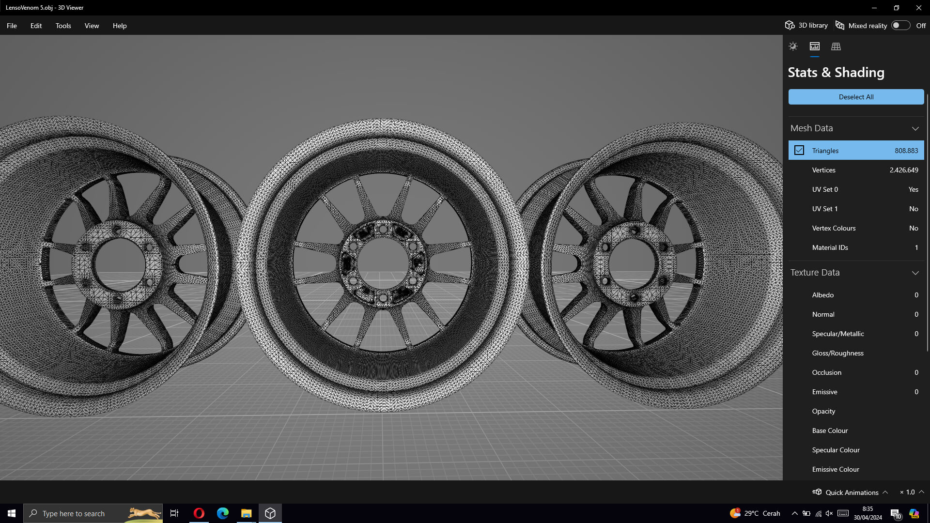This screenshot has height=523, width=930.
Task: Launch Opera browser from taskbar
Action: (x=199, y=513)
